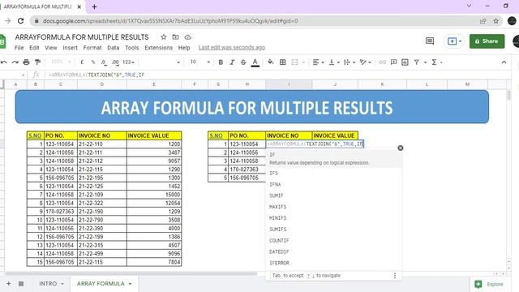Star the spreadsheet document

pyautogui.click(x=164, y=37)
